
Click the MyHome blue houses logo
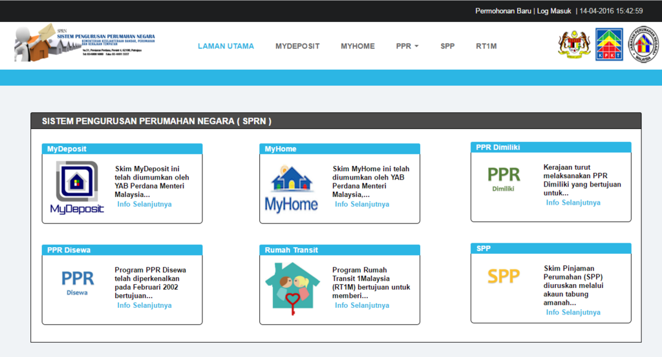(292, 189)
